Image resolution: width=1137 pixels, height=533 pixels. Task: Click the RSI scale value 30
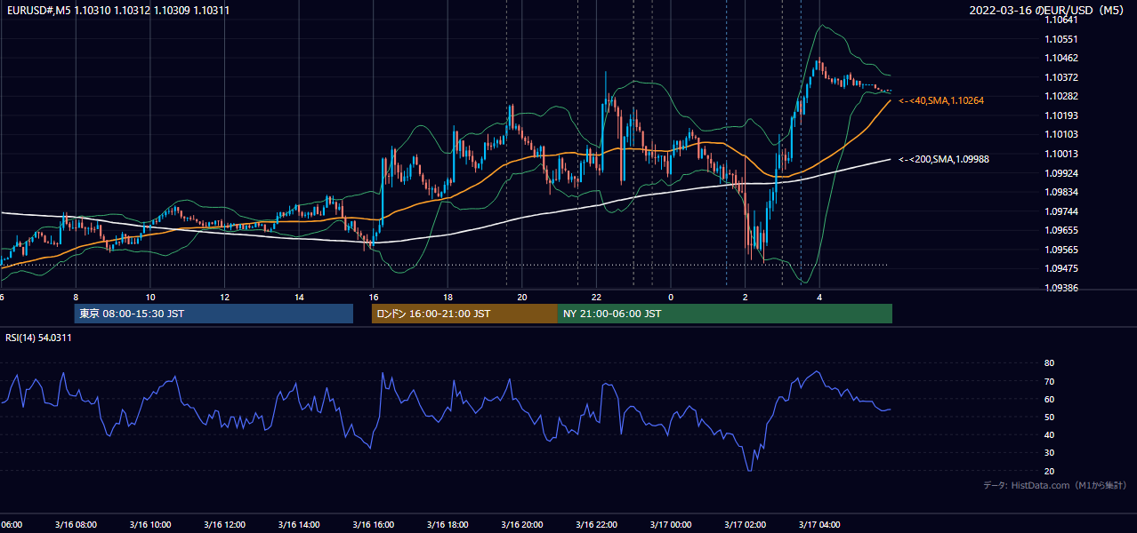(1049, 453)
